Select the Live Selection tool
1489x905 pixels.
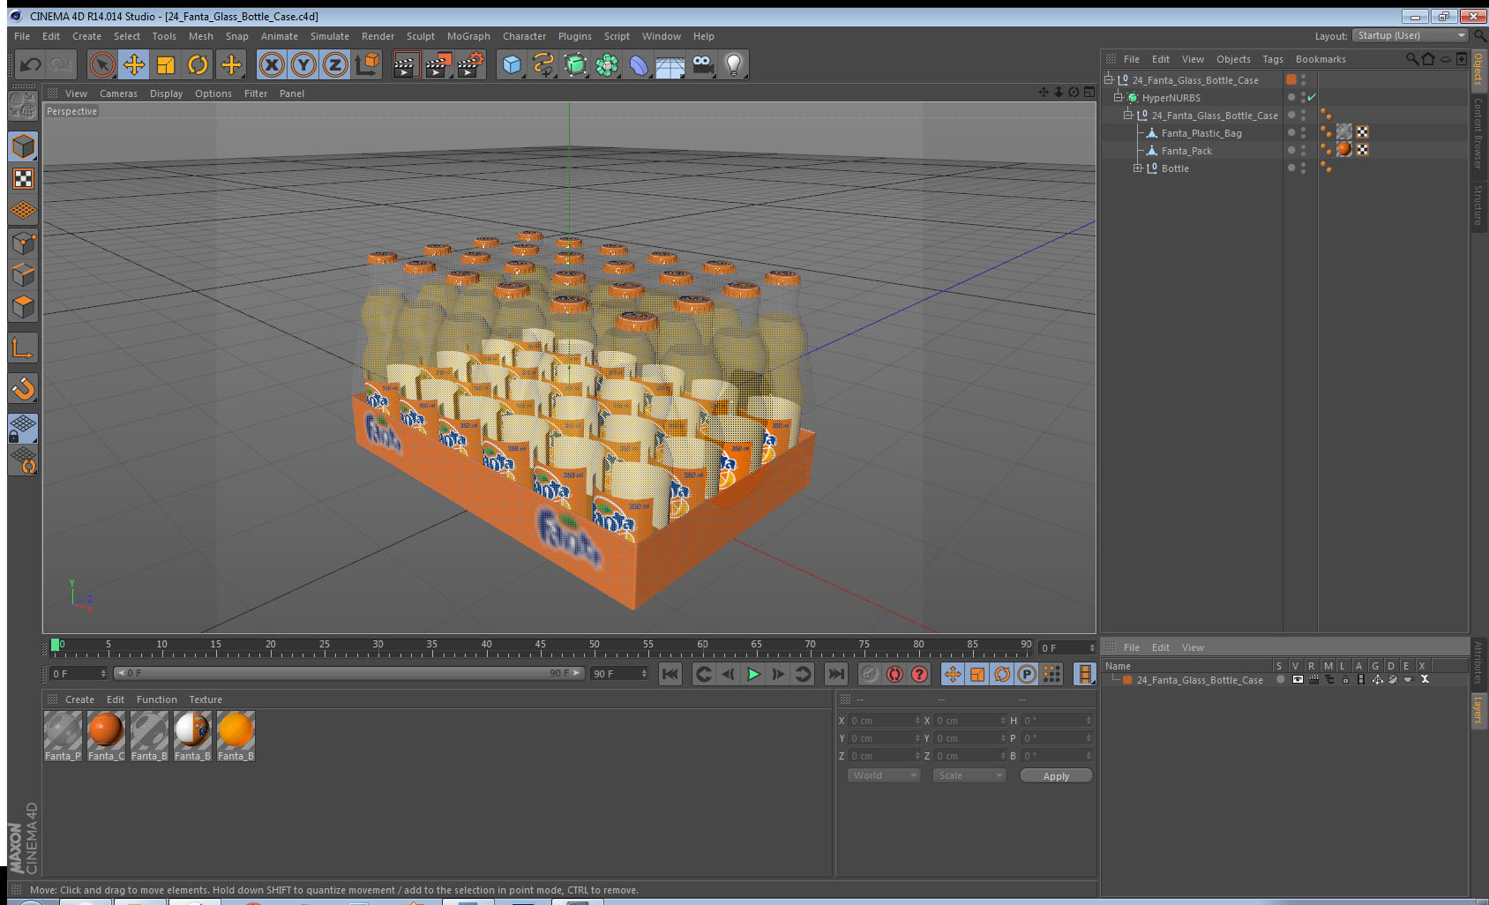tap(102, 64)
